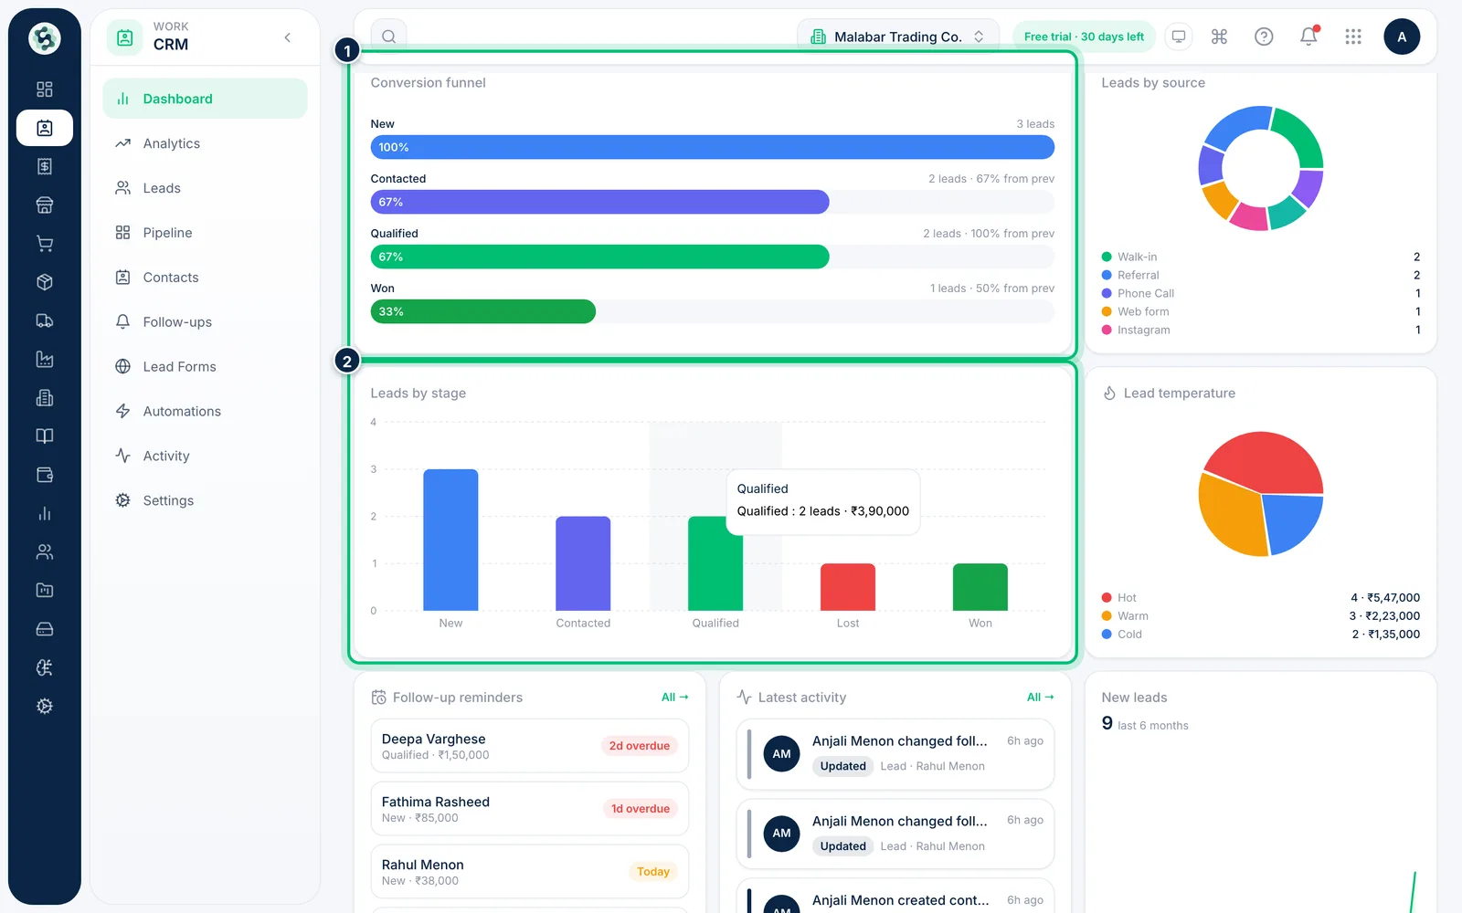Viewport: 1462px width, 913px height.
Task: Open Leads in CRM menu
Action: tap(205, 188)
